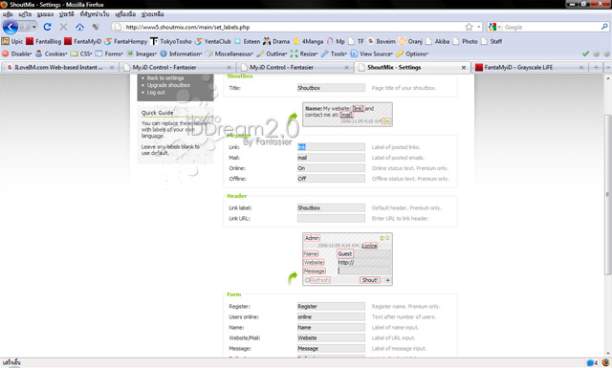Click the Log out link
Screen dimensions: 612x368
(x=156, y=93)
